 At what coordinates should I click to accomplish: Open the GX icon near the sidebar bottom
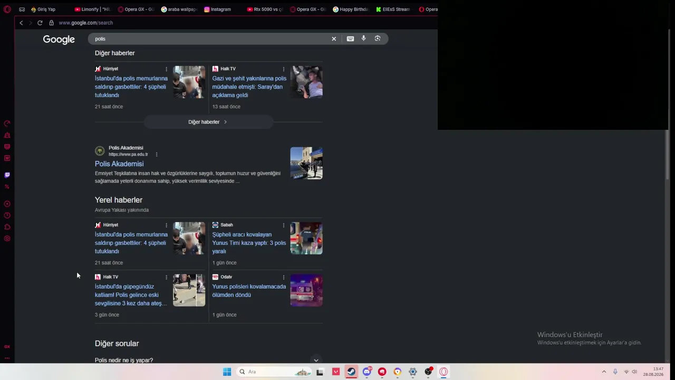click(x=7, y=347)
